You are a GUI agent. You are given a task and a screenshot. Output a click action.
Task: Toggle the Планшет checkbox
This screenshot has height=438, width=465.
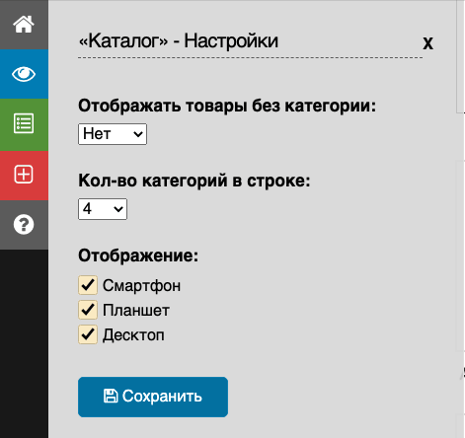tap(88, 310)
